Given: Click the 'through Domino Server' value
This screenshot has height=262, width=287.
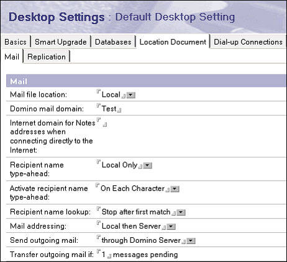Looking at the screenshot, I should tap(141, 240).
